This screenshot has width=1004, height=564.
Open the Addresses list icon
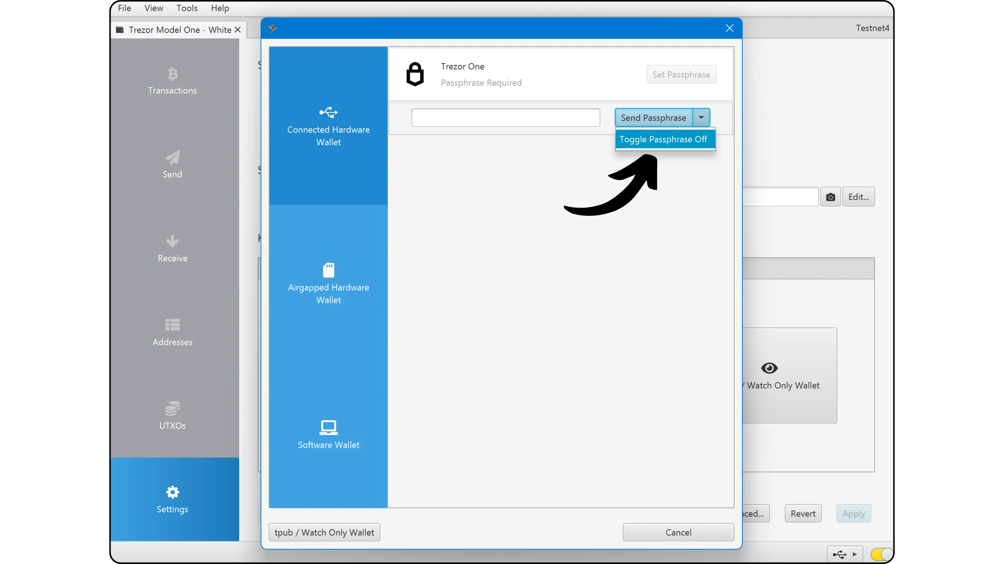coord(172,325)
